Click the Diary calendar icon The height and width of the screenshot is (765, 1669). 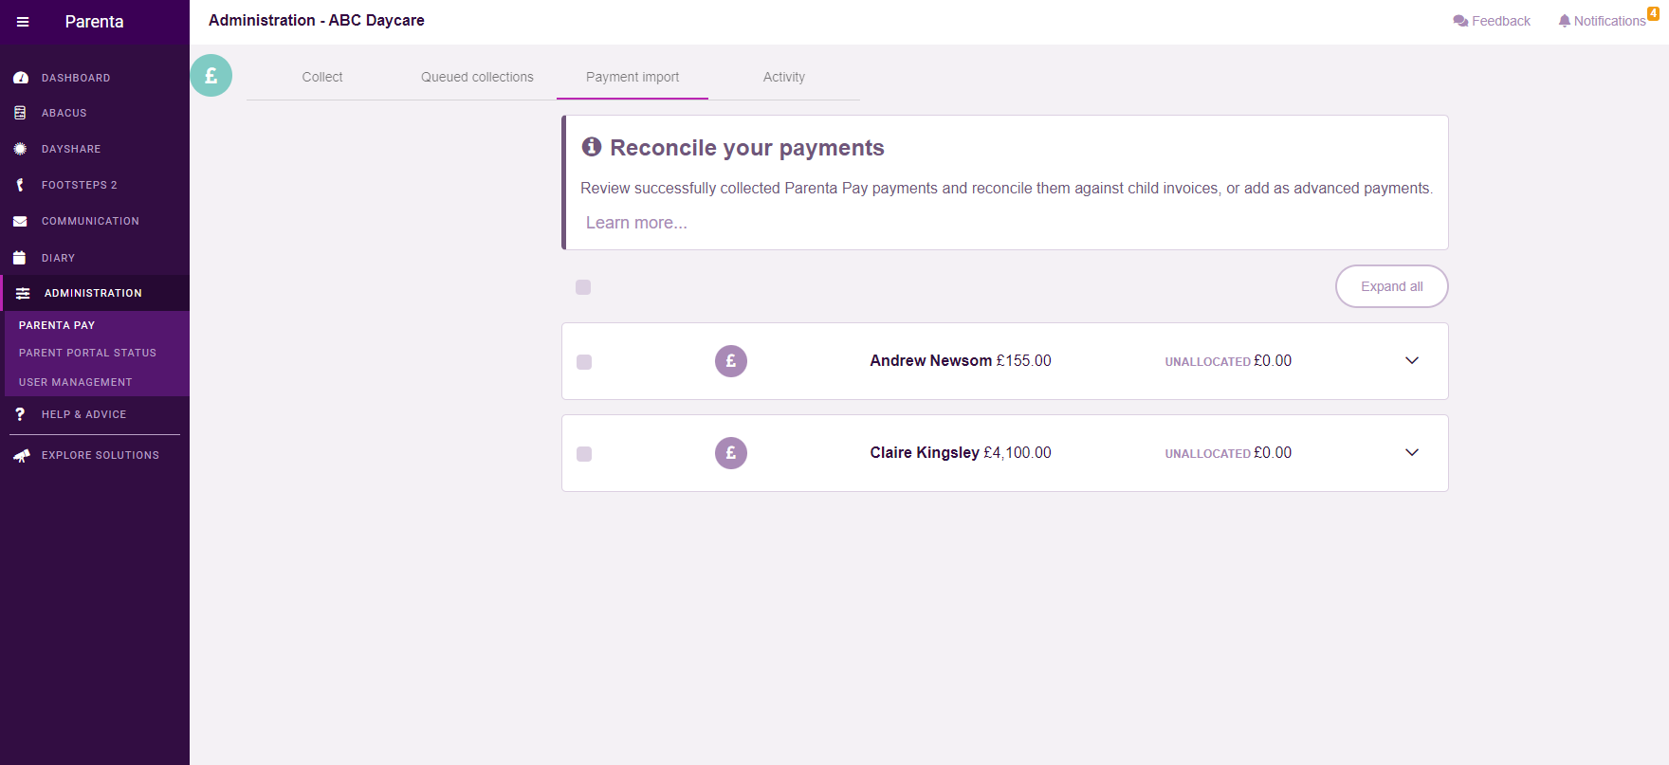(20, 258)
